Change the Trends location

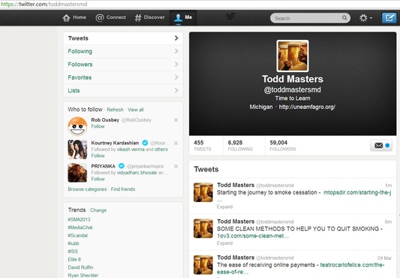[x=98, y=210]
